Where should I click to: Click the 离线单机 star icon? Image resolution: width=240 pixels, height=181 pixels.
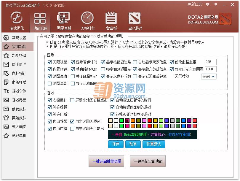click(x=6, y=136)
